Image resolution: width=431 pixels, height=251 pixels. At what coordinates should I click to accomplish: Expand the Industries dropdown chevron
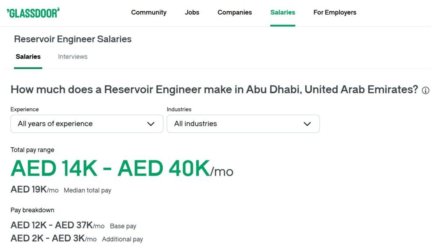click(307, 124)
